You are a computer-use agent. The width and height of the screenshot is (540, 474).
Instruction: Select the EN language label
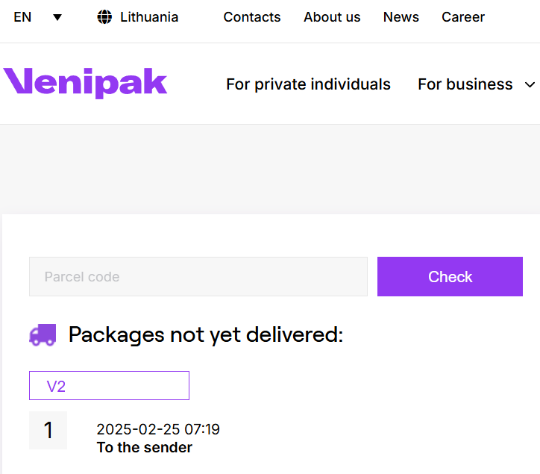(22, 17)
